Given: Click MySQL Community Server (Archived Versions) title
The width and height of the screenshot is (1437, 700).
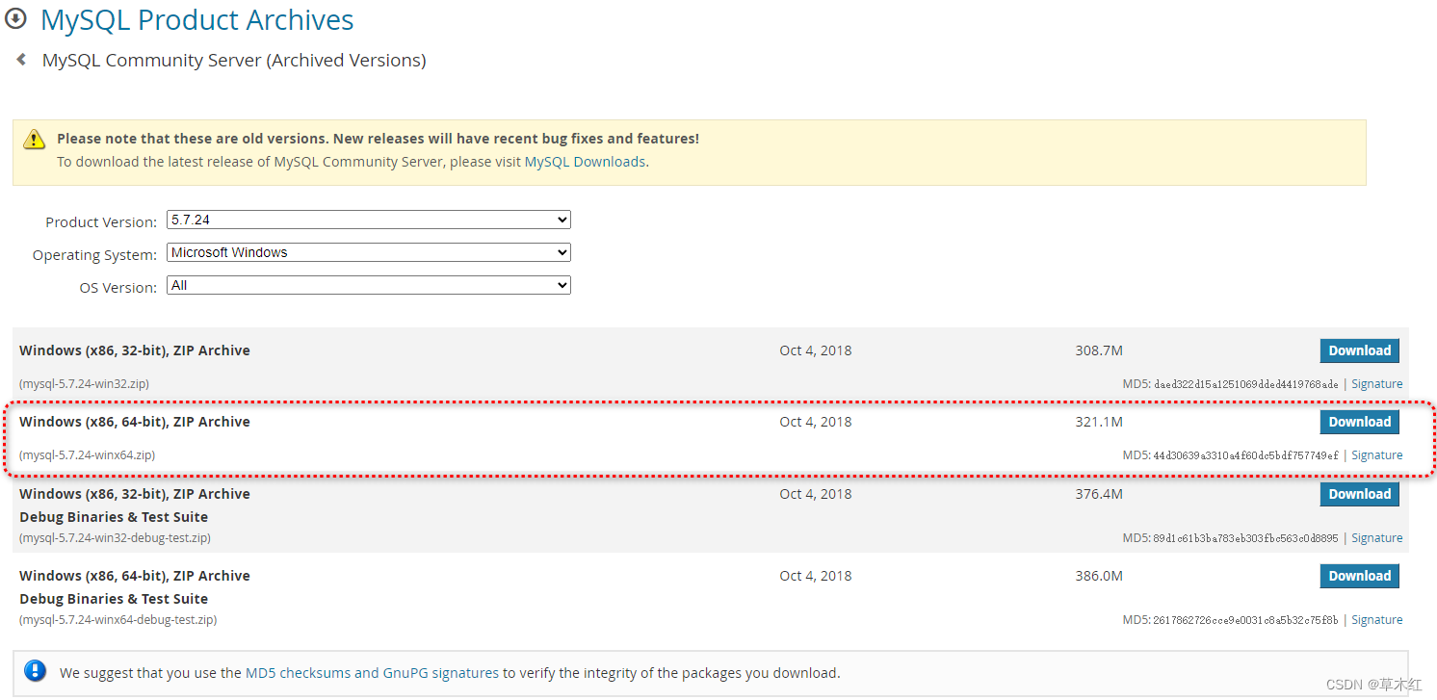Looking at the screenshot, I should (234, 60).
